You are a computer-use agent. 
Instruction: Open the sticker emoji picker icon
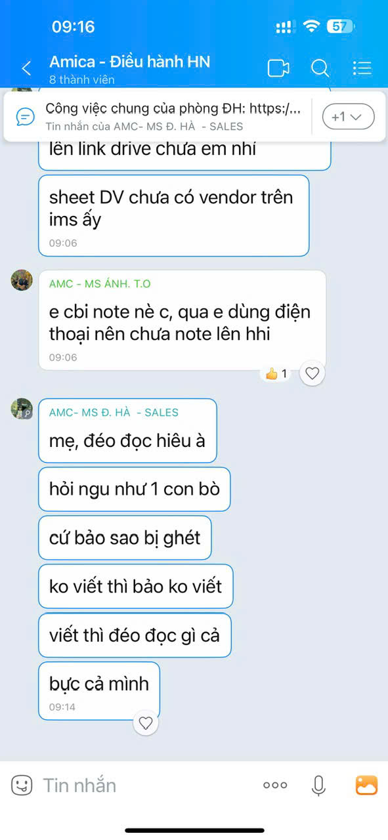point(22,785)
